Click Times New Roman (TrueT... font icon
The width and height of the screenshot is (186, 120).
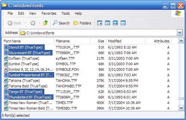click(6, 103)
